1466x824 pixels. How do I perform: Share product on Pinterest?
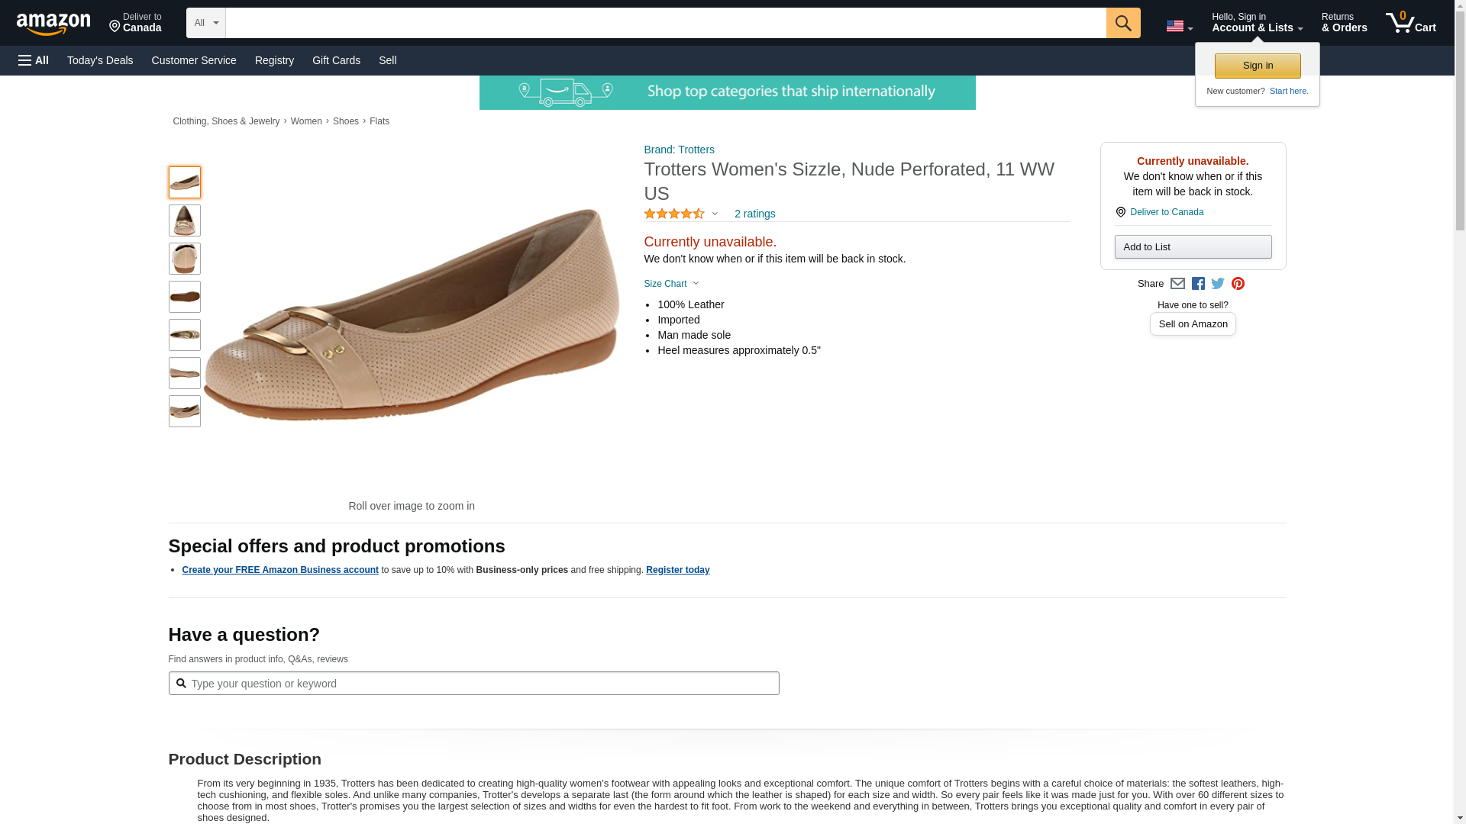coord(1238,284)
